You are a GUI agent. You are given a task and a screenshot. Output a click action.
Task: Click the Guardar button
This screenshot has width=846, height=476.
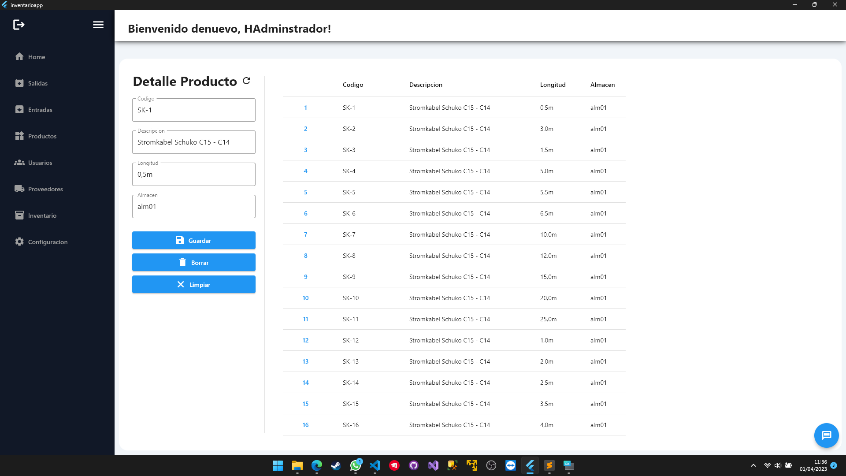(194, 240)
